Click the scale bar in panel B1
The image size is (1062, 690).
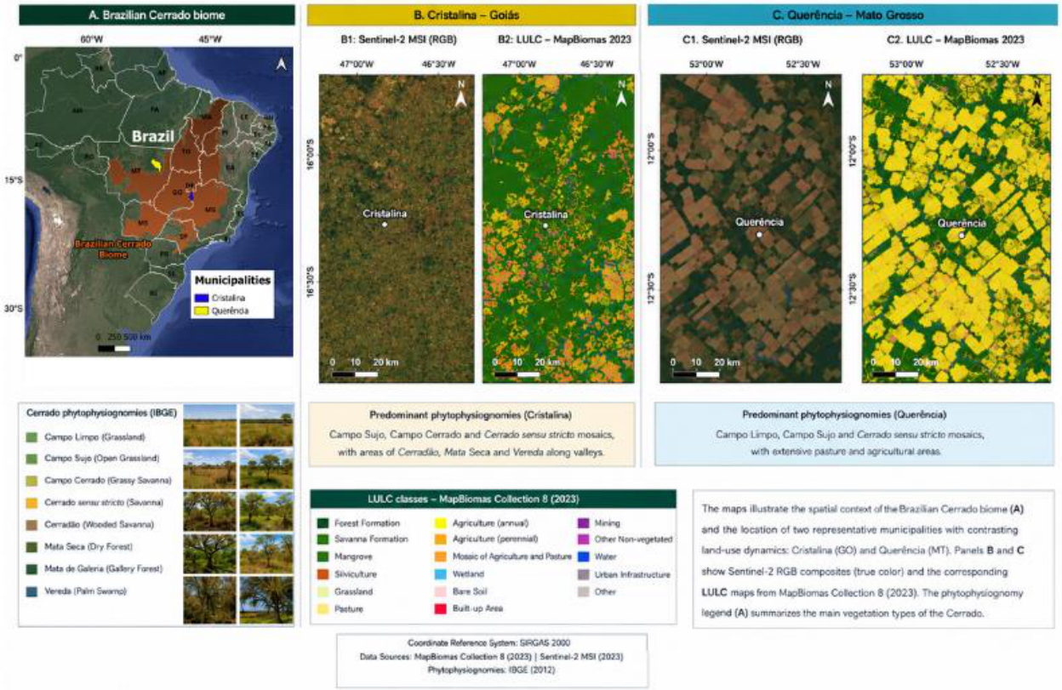(355, 373)
